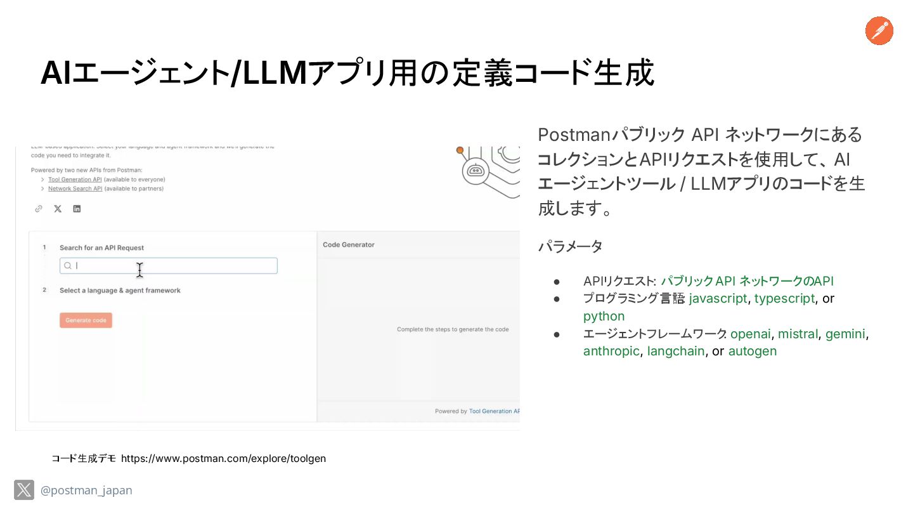Click the green 'javascript' parameter text
This screenshot has height=514, width=913.
(718, 298)
